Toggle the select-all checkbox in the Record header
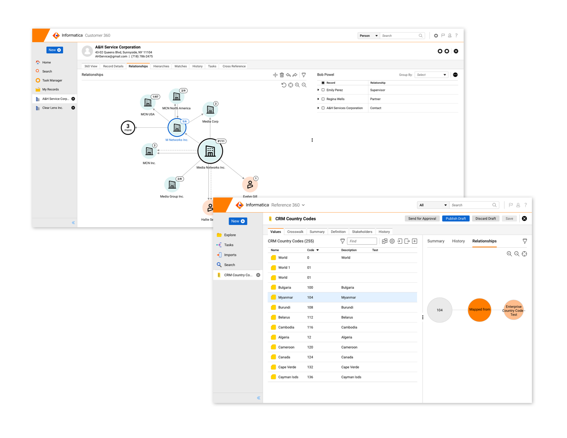Image resolution: width=567 pixels, height=438 pixels. [x=323, y=83]
